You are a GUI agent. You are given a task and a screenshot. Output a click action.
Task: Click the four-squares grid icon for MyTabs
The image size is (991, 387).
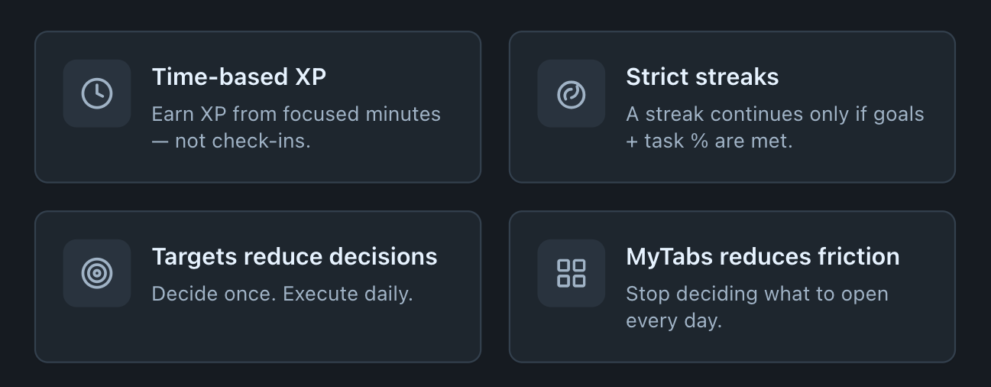pyautogui.click(x=571, y=273)
